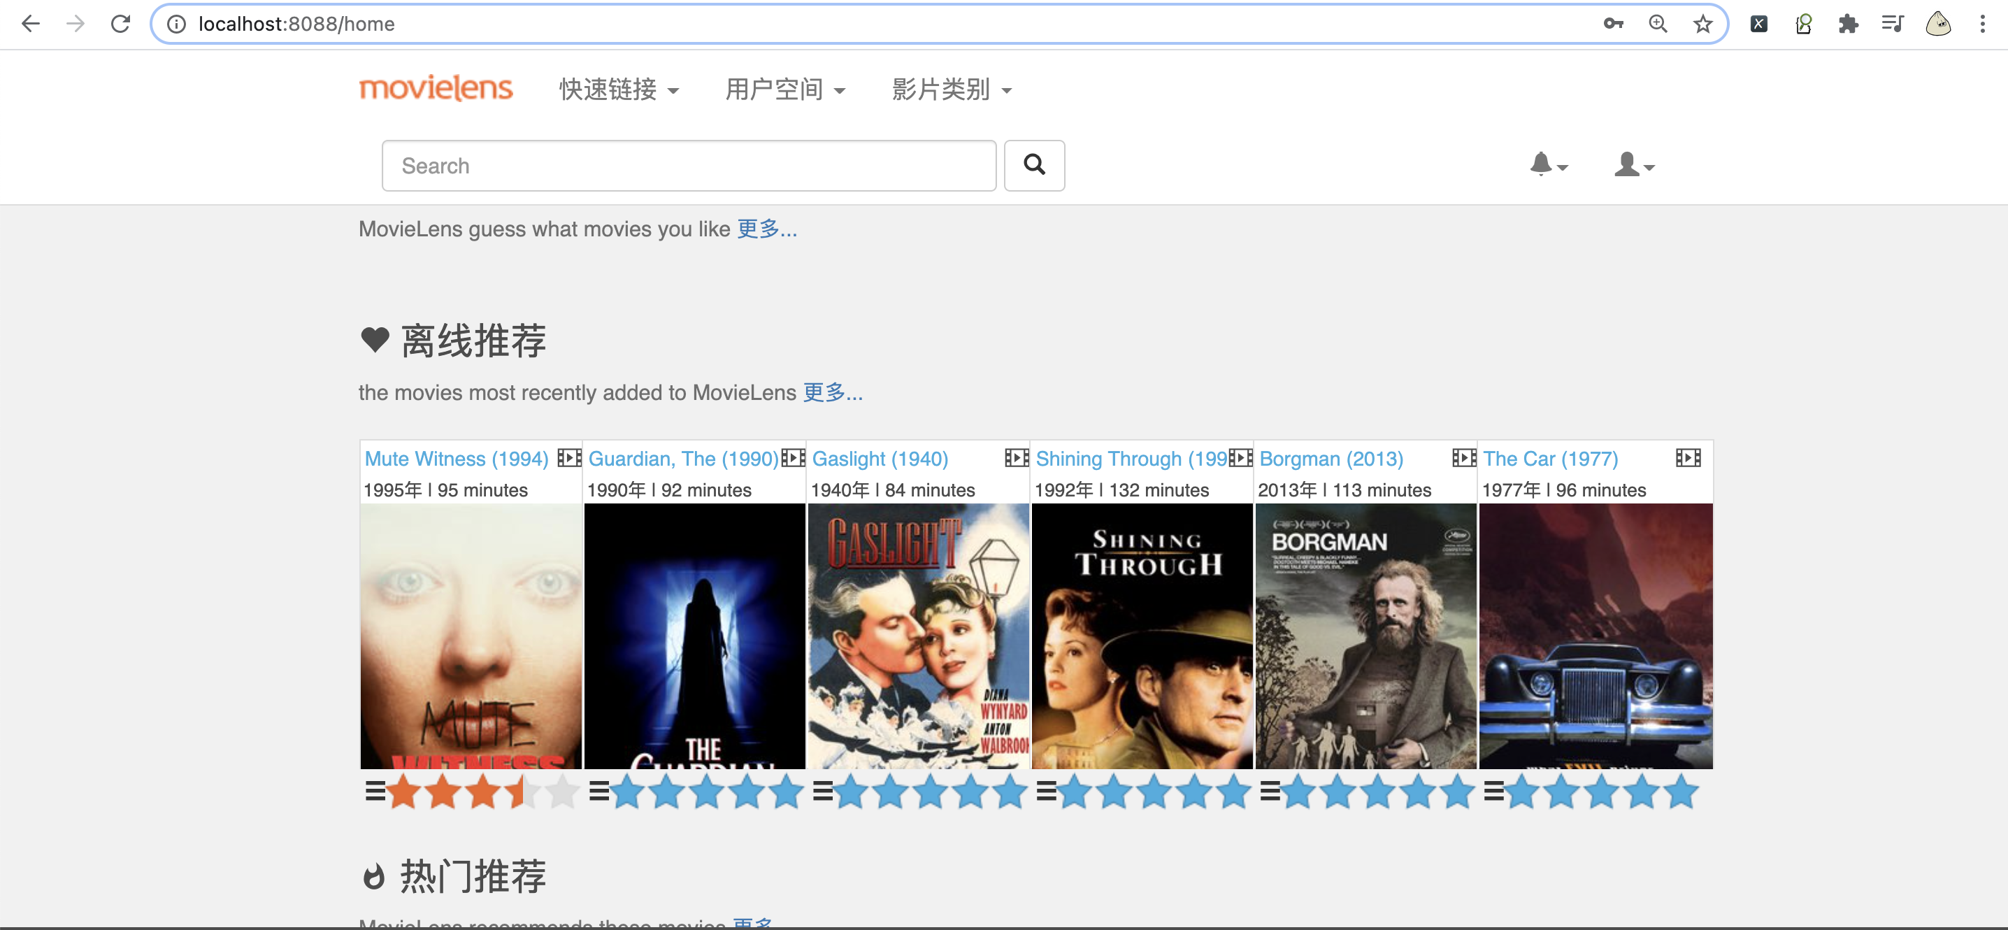Open the list menu icon under Guardian poster
The image size is (2008, 930).
598,792
